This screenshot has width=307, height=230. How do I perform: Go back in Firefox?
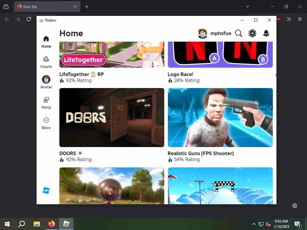click(7, 19)
